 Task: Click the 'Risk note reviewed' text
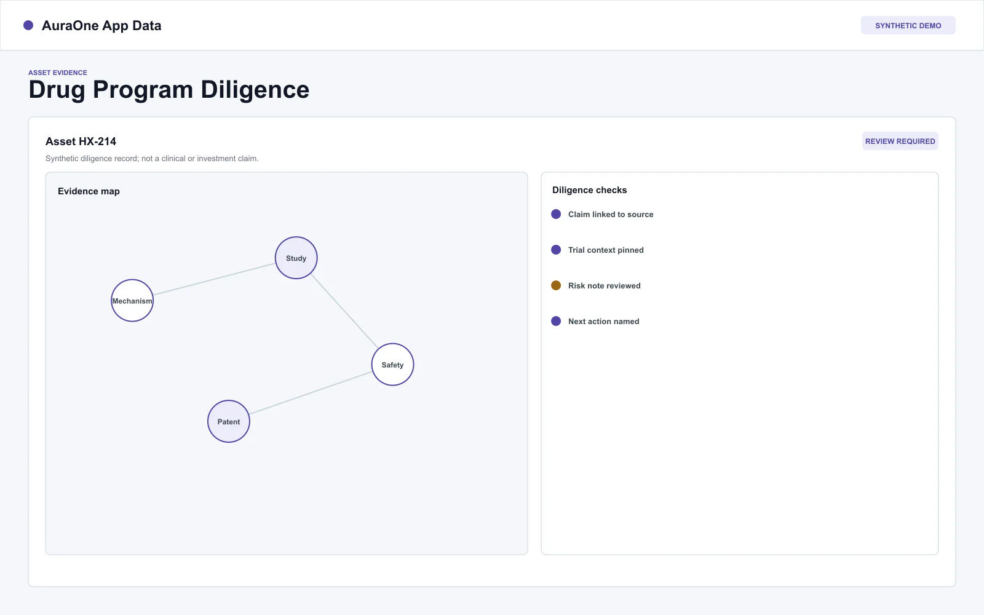click(x=605, y=286)
